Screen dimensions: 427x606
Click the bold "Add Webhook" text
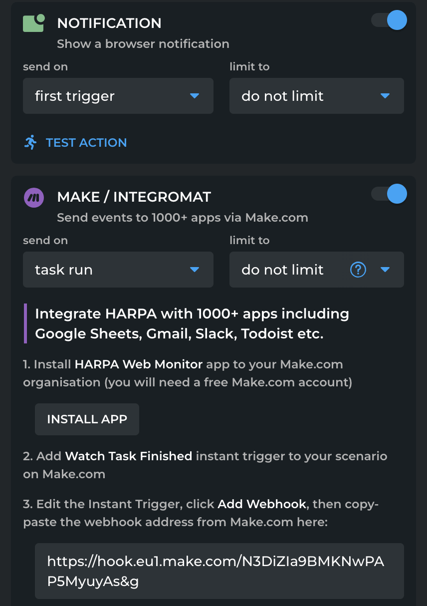(x=262, y=504)
